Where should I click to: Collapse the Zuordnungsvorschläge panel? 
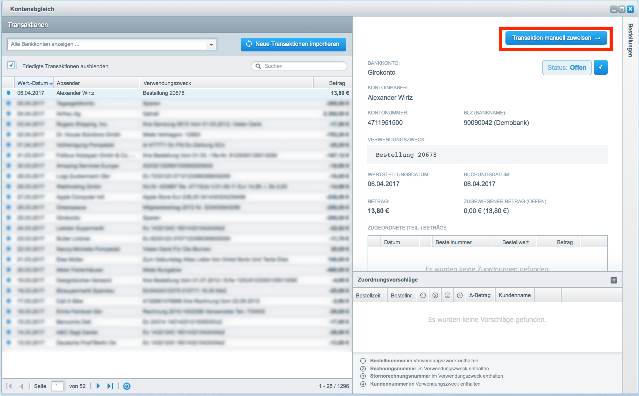click(614, 280)
